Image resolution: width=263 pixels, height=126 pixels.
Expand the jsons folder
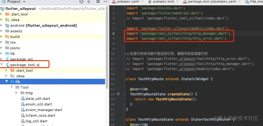pyautogui.click(x=1, y=48)
